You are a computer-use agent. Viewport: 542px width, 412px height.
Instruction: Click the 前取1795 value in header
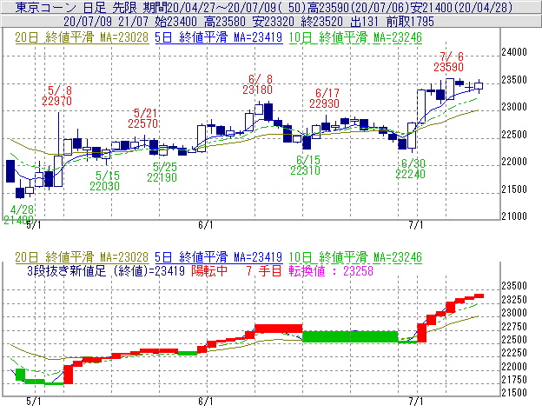tap(410, 22)
